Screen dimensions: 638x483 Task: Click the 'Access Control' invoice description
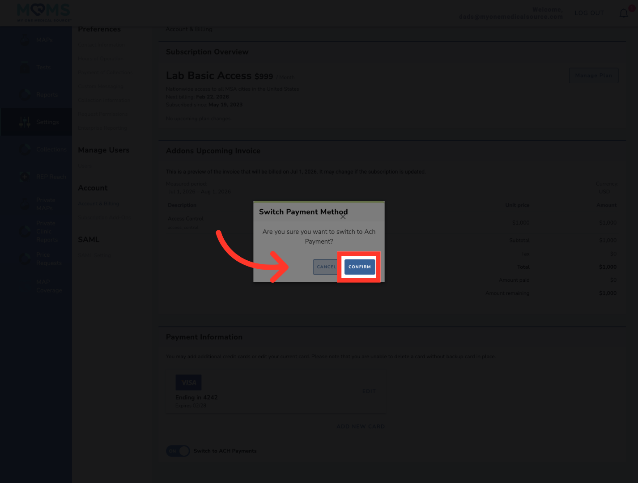coord(186,219)
